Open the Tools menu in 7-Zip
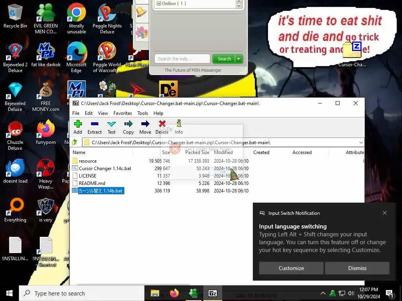 point(143,113)
